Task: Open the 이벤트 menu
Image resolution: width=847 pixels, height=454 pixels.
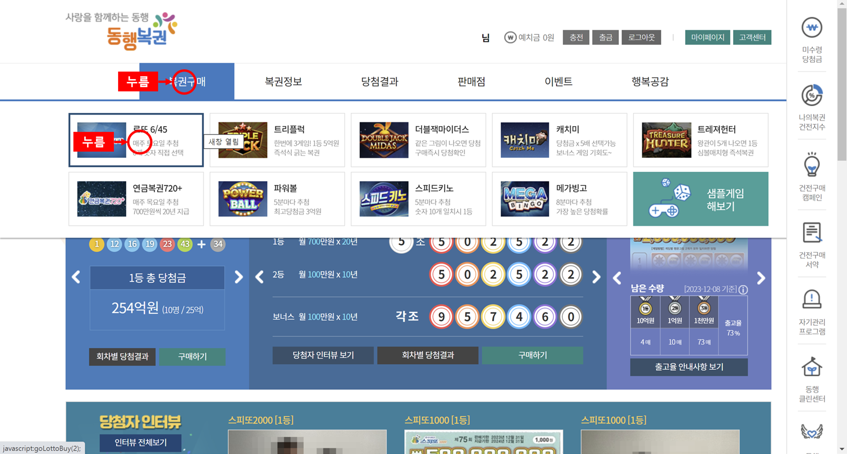Action: (558, 81)
